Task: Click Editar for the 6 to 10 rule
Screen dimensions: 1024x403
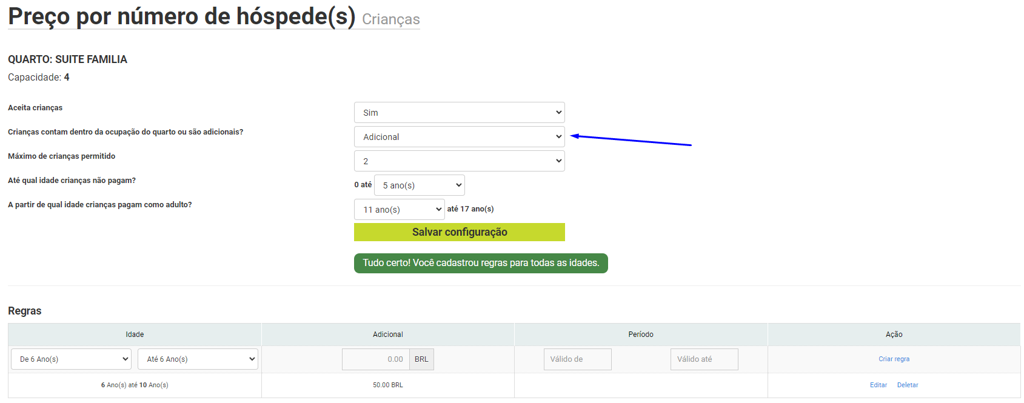Action: [x=878, y=385]
